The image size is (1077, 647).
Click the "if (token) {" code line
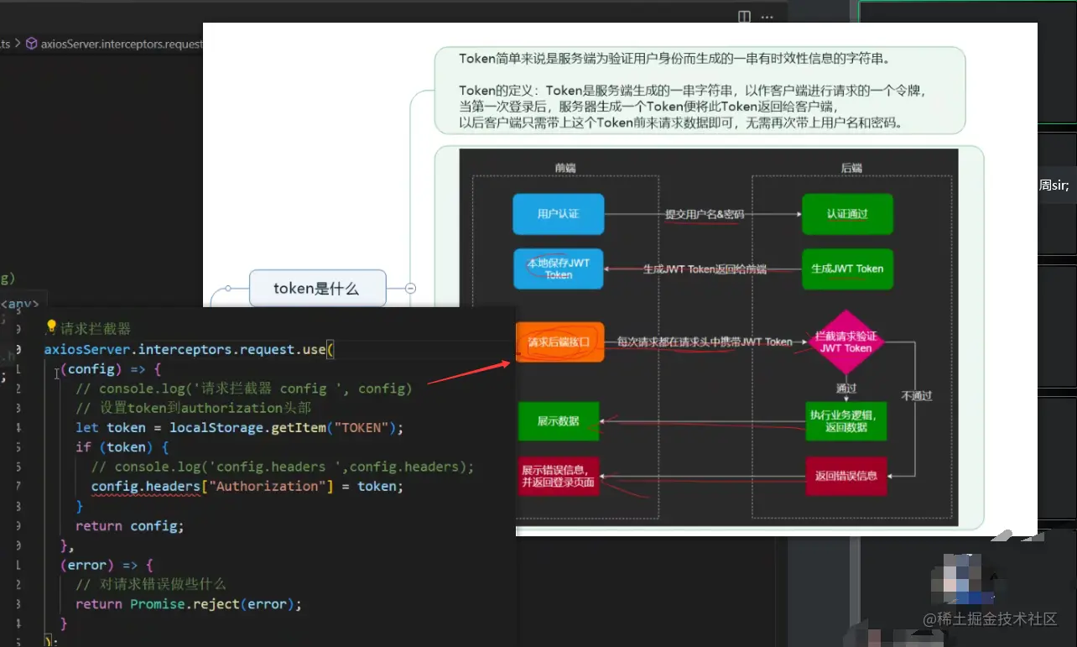pyautogui.click(x=122, y=447)
